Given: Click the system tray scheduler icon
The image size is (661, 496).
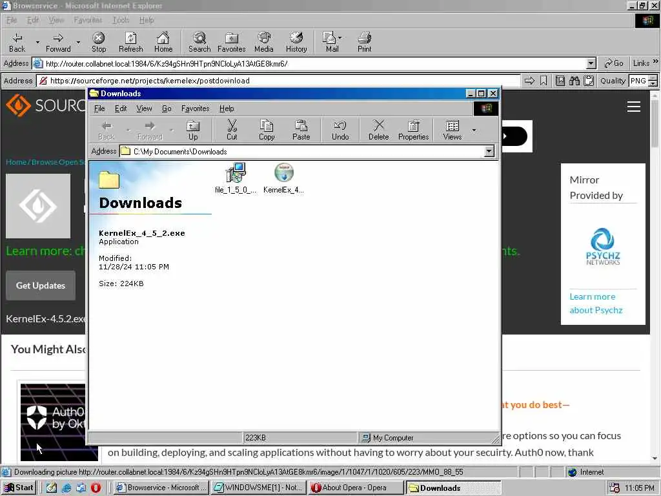Looking at the screenshot, I should pos(615,488).
